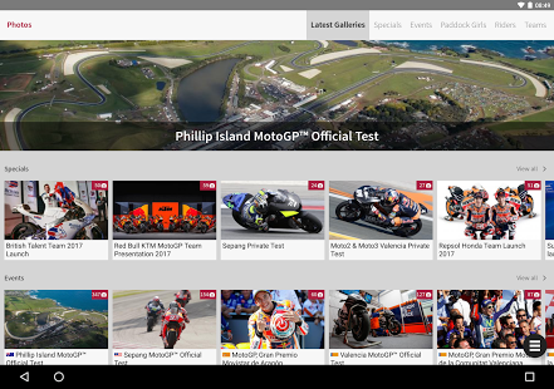Viewport: 554px width, 389px height.
Task: Click the Events section heading
Action: 14,278
